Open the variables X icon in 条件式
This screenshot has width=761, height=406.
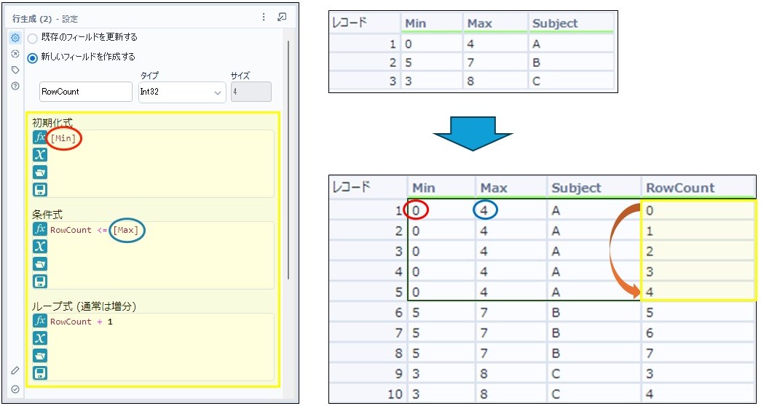[40, 246]
